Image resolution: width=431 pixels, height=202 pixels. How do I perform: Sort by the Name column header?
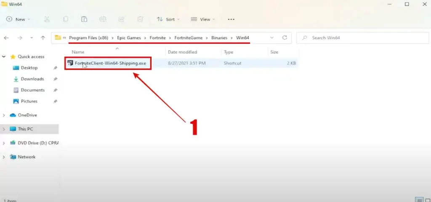pyautogui.click(x=78, y=52)
